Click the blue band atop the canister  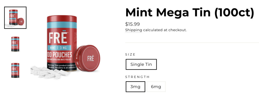pyautogui.click(x=62, y=25)
